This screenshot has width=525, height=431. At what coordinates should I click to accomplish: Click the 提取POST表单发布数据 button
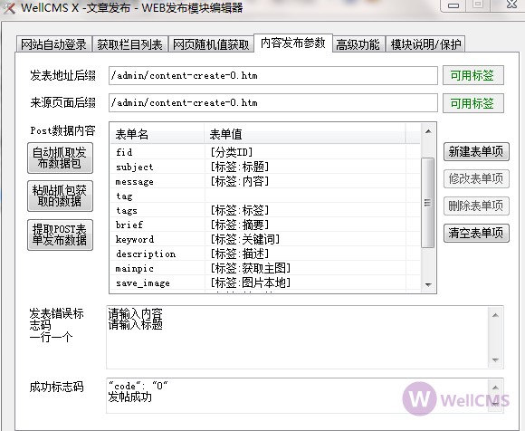60,235
